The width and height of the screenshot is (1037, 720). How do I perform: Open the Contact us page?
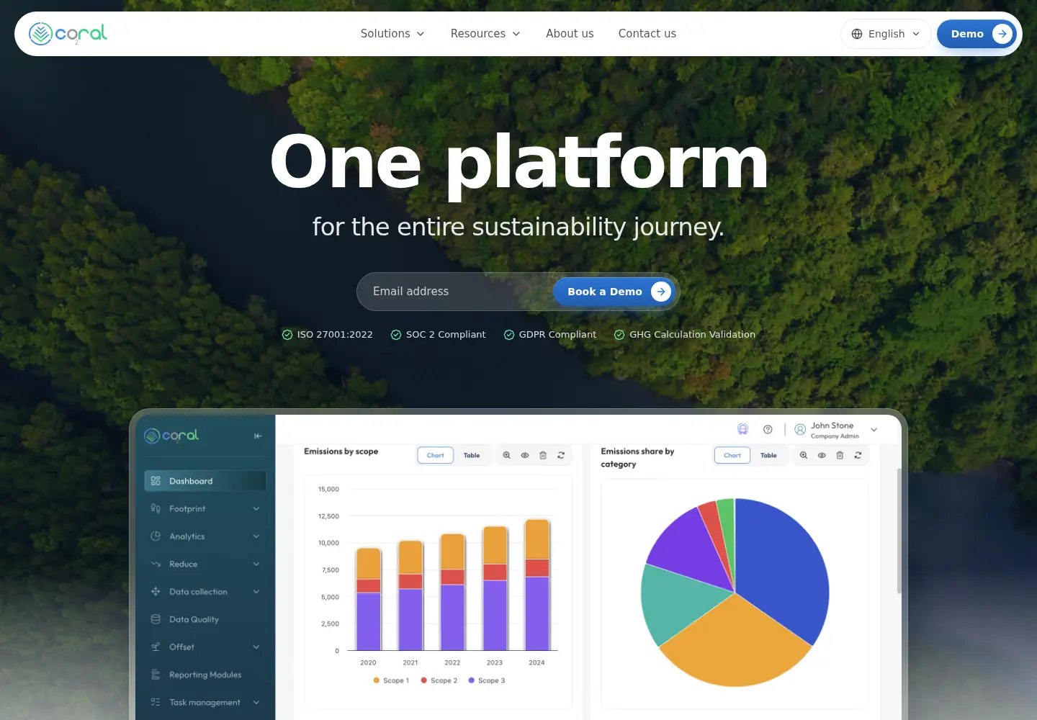coord(647,34)
